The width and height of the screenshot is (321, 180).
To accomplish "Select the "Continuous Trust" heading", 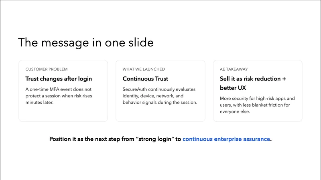I will (145, 79).
